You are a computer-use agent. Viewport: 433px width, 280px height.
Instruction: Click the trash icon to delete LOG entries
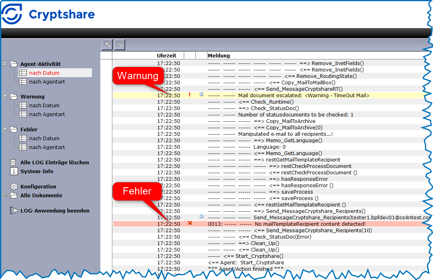pyautogui.click(x=14, y=162)
